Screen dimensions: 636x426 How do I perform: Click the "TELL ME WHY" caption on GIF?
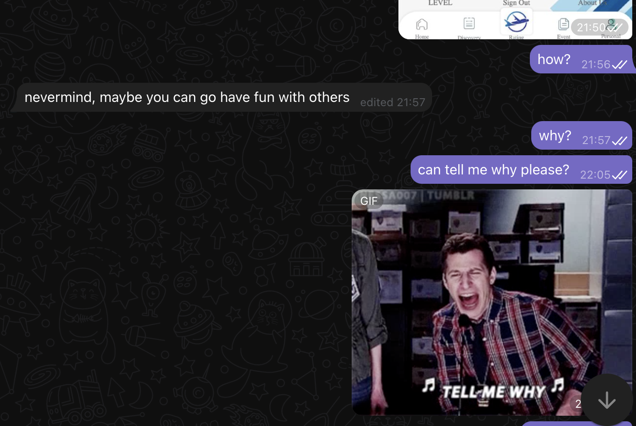(493, 391)
